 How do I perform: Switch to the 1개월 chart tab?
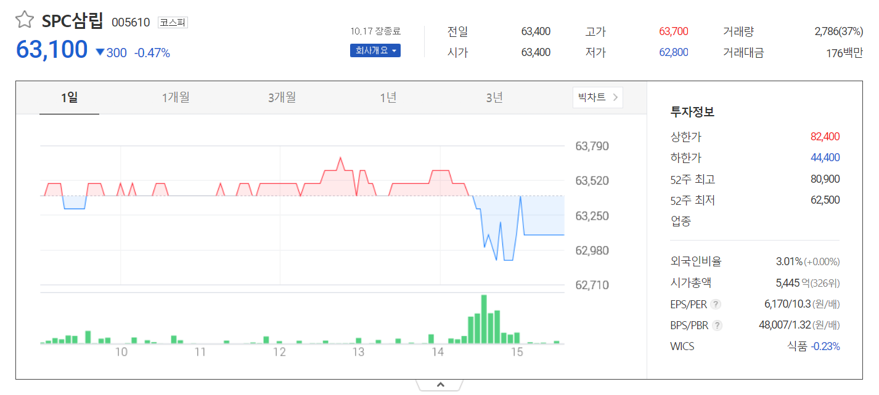tap(176, 97)
